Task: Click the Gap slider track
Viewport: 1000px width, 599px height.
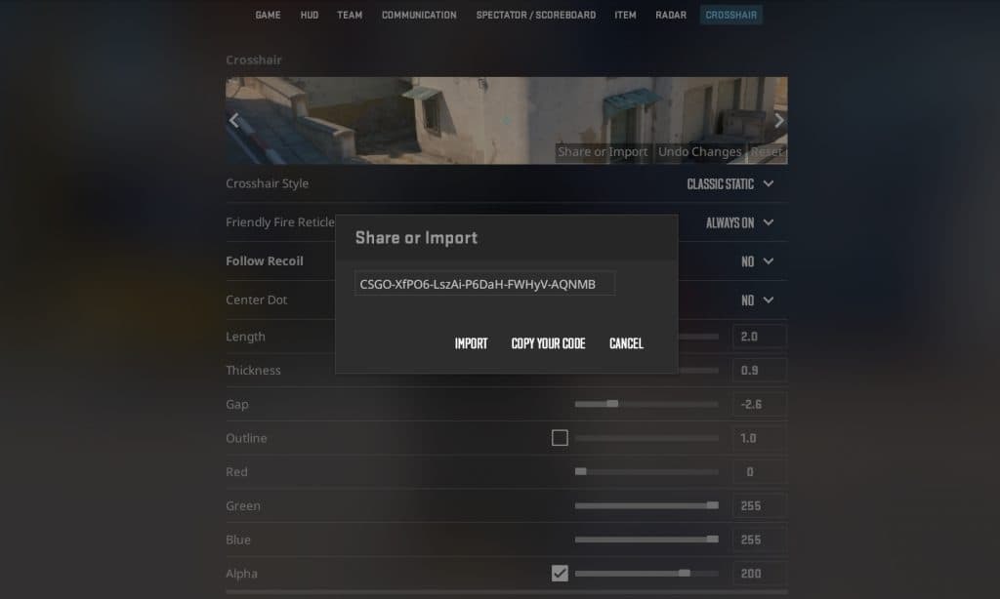Action: [646, 404]
